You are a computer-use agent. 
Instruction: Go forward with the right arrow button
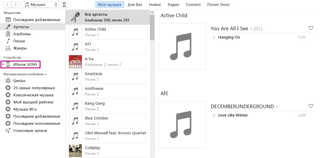click(15, 4)
